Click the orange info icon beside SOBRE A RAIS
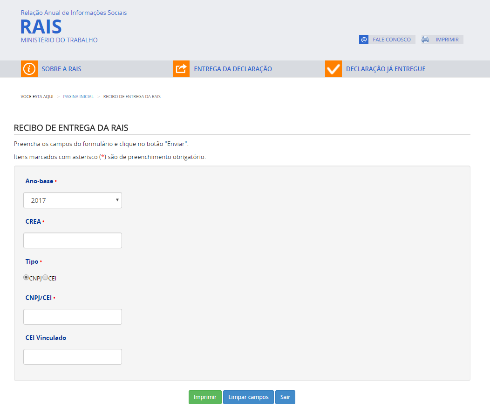This screenshot has width=490, height=413. click(x=29, y=68)
